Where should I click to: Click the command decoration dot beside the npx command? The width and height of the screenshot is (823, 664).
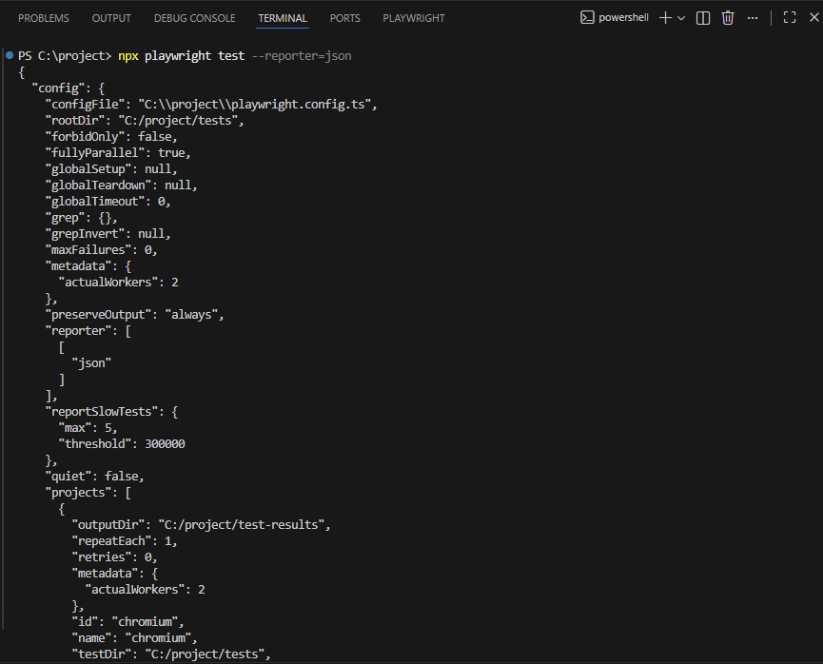[x=10, y=55]
